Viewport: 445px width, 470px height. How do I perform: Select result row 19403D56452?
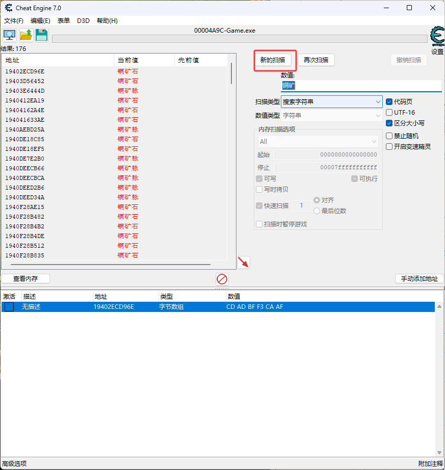click(x=115, y=81)
